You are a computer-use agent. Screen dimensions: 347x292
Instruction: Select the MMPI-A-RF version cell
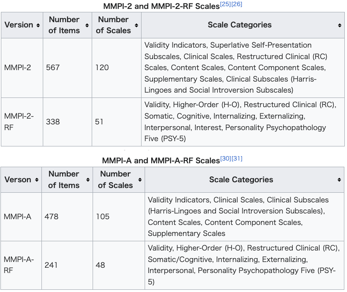(x=21, y=265)
